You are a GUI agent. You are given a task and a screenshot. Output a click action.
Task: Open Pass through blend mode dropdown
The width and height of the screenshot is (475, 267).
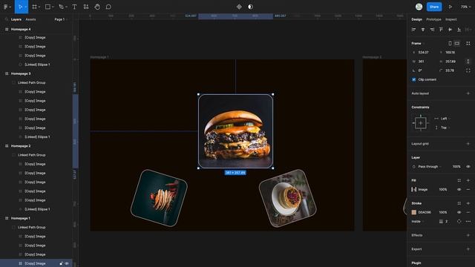coord(430,167)
